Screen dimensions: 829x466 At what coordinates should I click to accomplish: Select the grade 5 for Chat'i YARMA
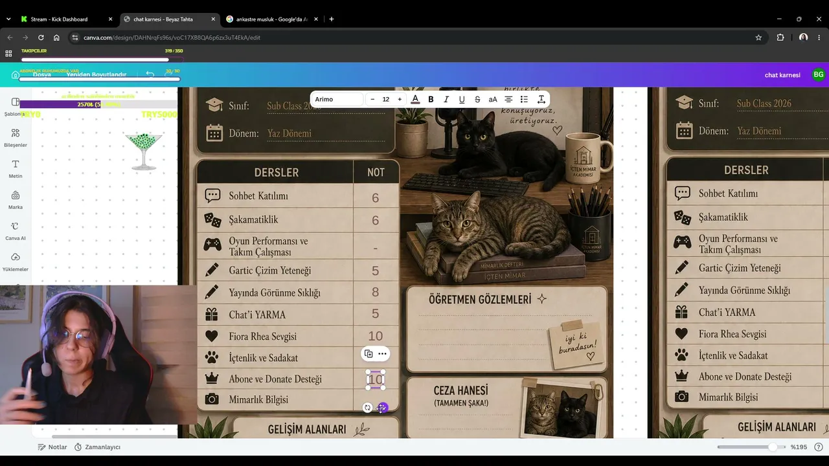point(376,315)
